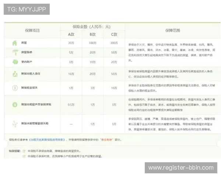The image size is (221, 177).
Task: Click the 3万 C款 value for 附加水暖管爆裂损失险
Action: coord(114,124)
